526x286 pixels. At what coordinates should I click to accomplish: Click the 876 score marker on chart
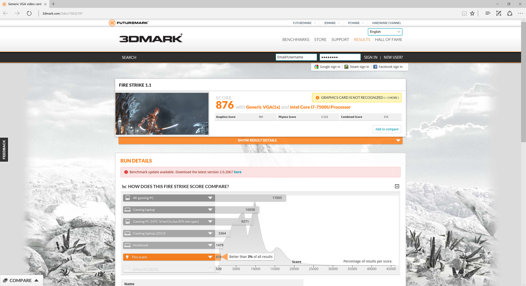(x=218, y=257)
